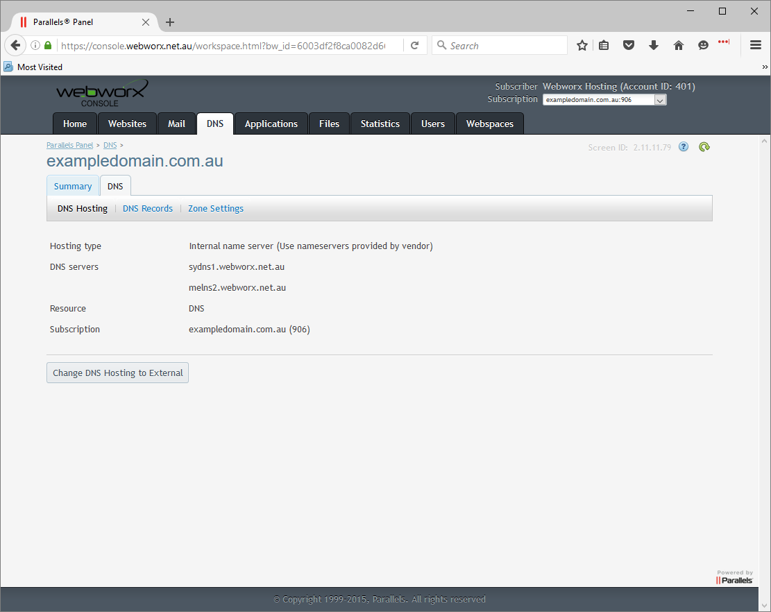Open the downloads arrow icon

click(653, 46)
